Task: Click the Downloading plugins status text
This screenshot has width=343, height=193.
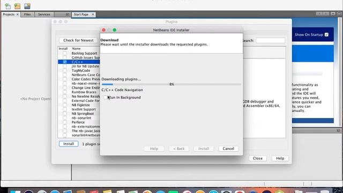Action: pos(121,79)
